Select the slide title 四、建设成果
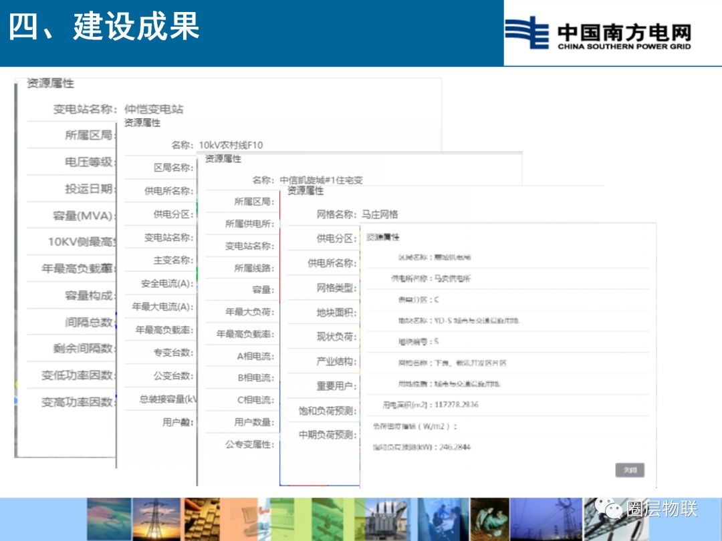 [x=104, y=26]
